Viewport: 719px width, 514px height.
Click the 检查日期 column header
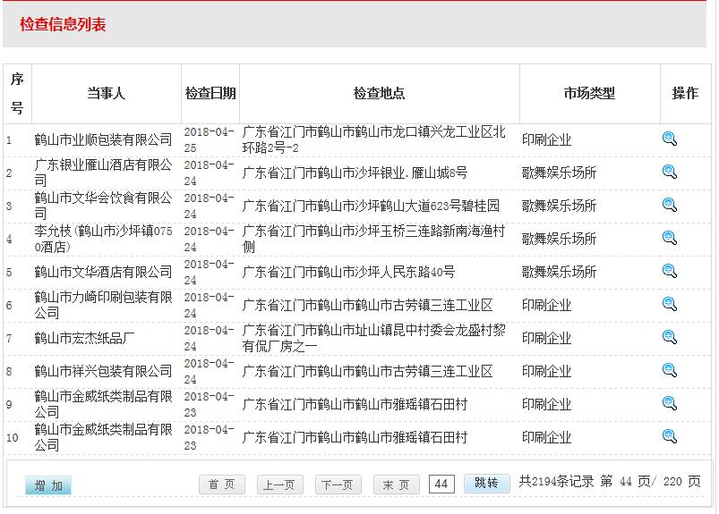click(x=210, y=93)
